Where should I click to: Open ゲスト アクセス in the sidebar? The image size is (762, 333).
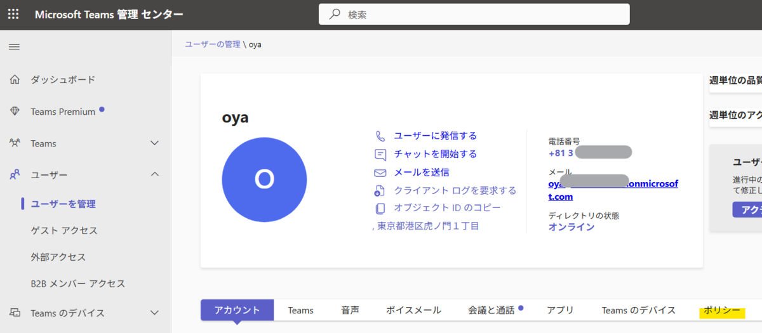[64, 230]
